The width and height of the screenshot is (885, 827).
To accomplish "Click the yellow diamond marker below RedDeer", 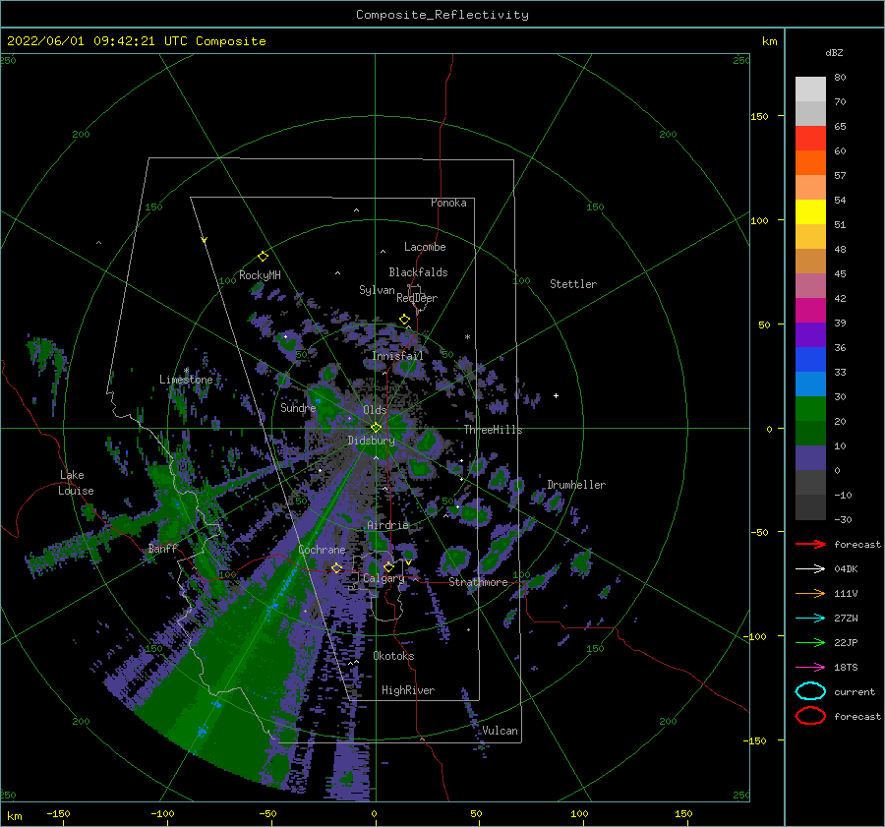I will pos(404,320).
